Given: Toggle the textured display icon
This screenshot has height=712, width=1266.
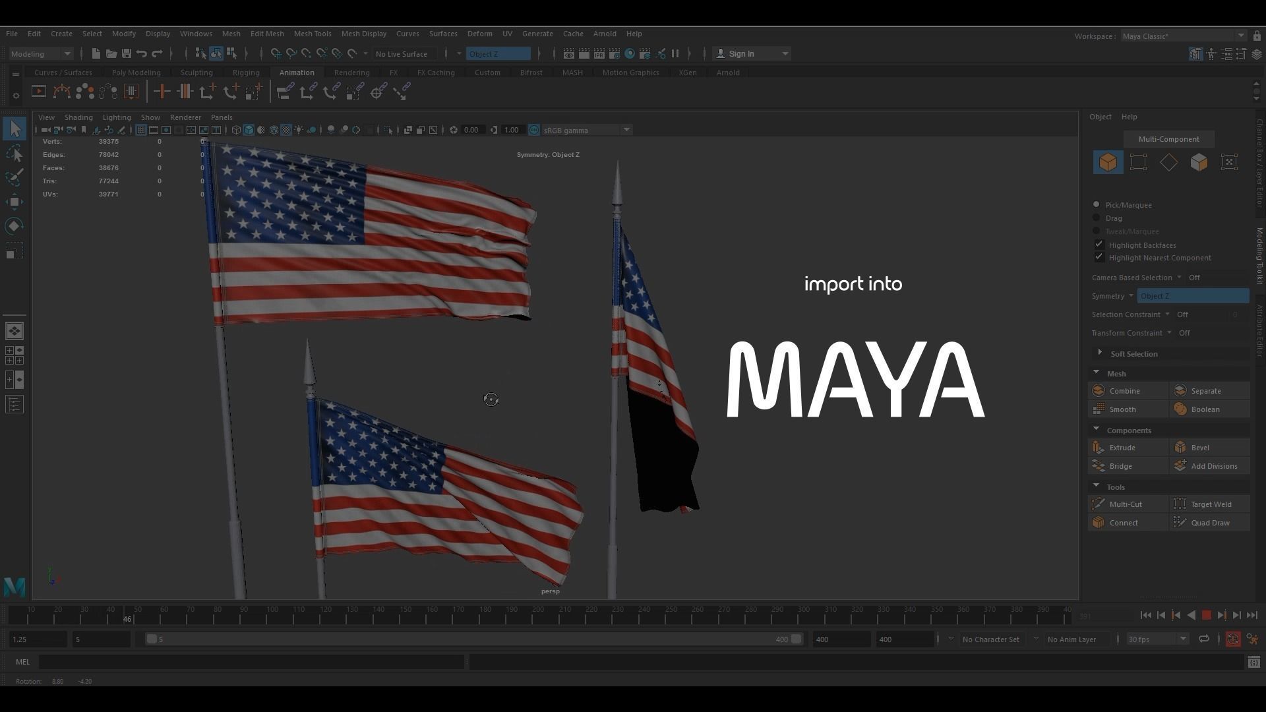Looking at the screenshot, I should [x=286, y=130].
